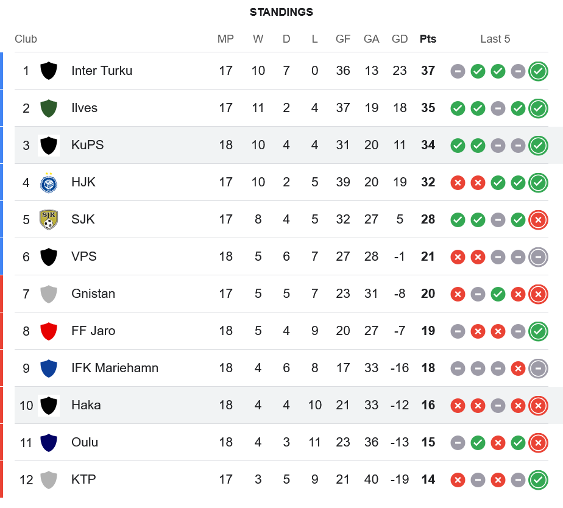563x508 pixels.
Task: Click SJK's latest loss result icon
Action: click(538, 219)
